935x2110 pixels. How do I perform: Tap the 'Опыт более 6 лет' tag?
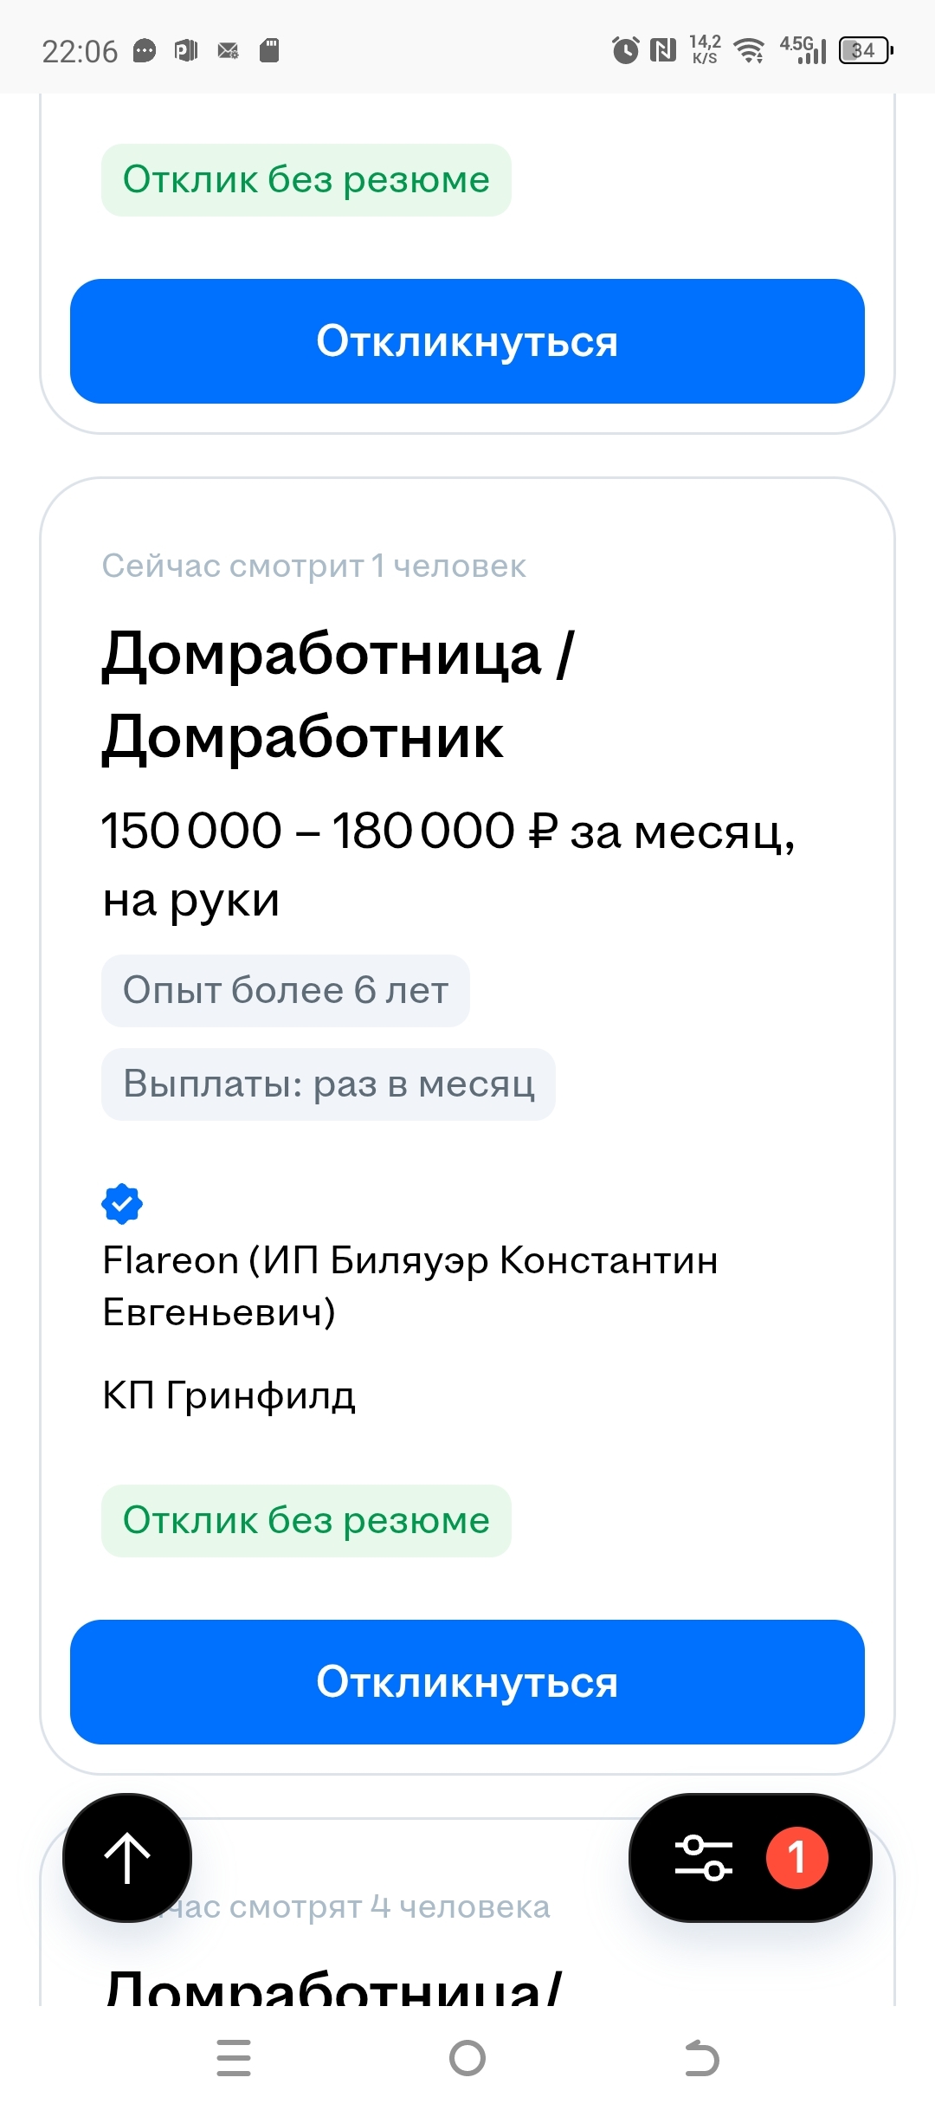tap(286, 990)
